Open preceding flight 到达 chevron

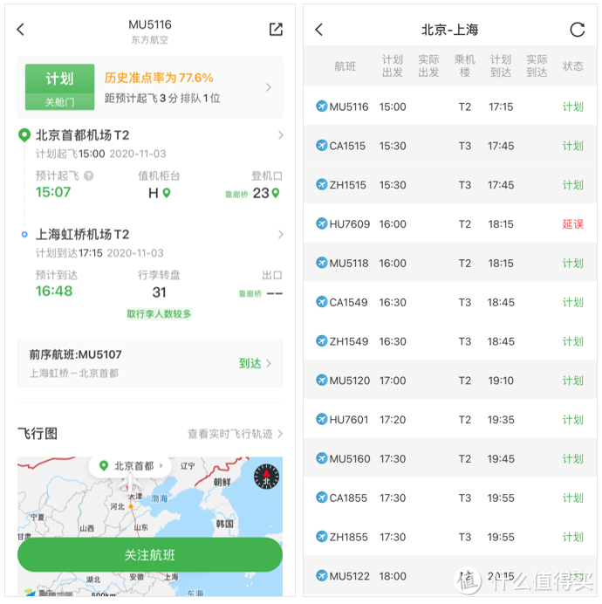269,363
